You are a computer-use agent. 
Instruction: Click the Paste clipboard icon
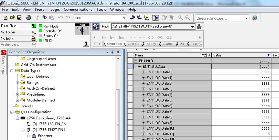[51, 18]
